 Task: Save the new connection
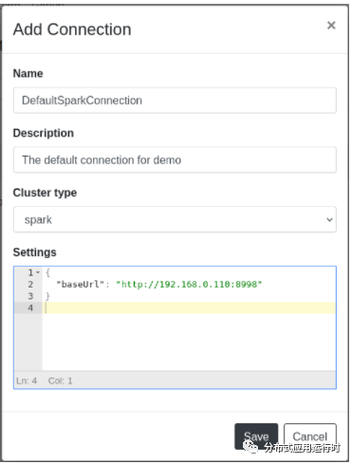(x=256, y=436)
